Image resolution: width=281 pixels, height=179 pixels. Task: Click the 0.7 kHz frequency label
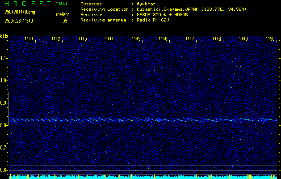(3, 148)
